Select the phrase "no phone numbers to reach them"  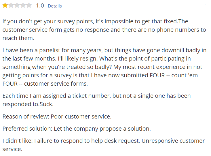pyautogui.click(x=104, y=34)
